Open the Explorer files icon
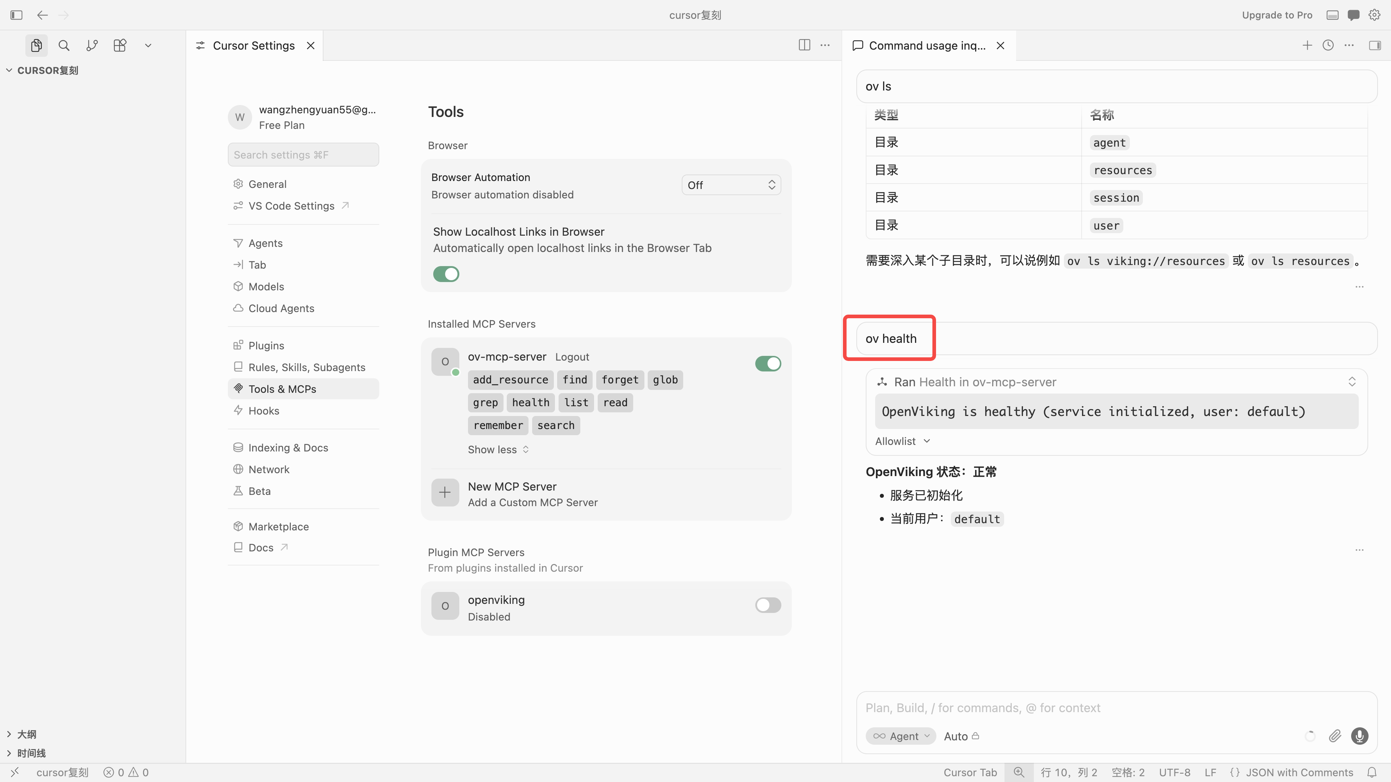Screen dimensions: 1391x782 tap(36, 45)
